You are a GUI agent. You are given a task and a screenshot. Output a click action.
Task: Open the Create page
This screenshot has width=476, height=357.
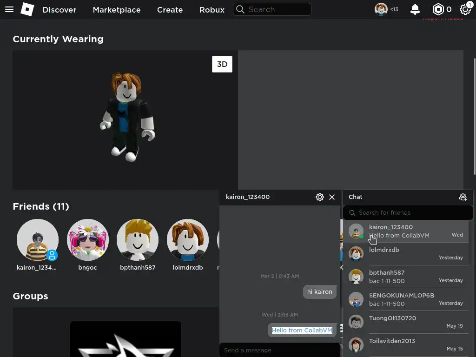170,10
